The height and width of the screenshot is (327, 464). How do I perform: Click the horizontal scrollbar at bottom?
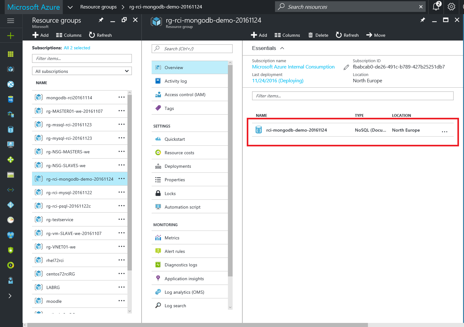pos(197,325)
